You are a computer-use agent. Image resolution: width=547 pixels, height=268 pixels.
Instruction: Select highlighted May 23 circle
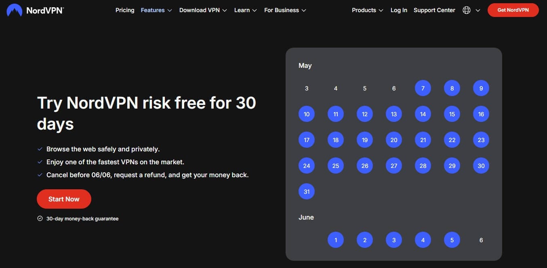[481, 140]
